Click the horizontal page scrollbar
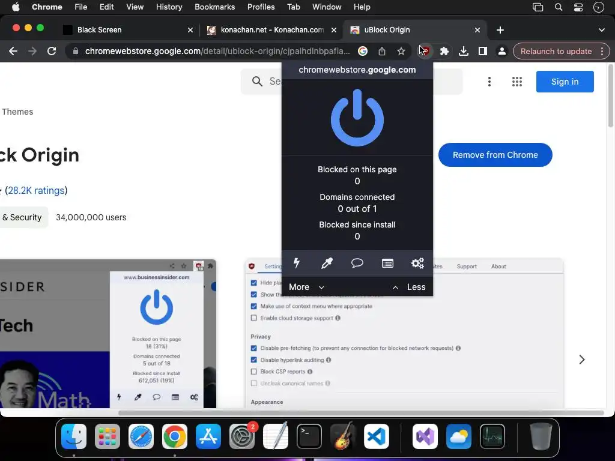Screen dimensions: 615x461 tap(361, 413)
